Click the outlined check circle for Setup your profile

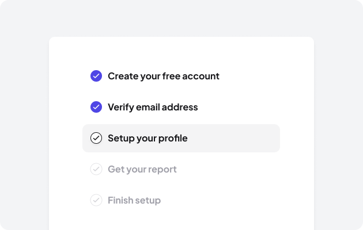click(96, 138)
